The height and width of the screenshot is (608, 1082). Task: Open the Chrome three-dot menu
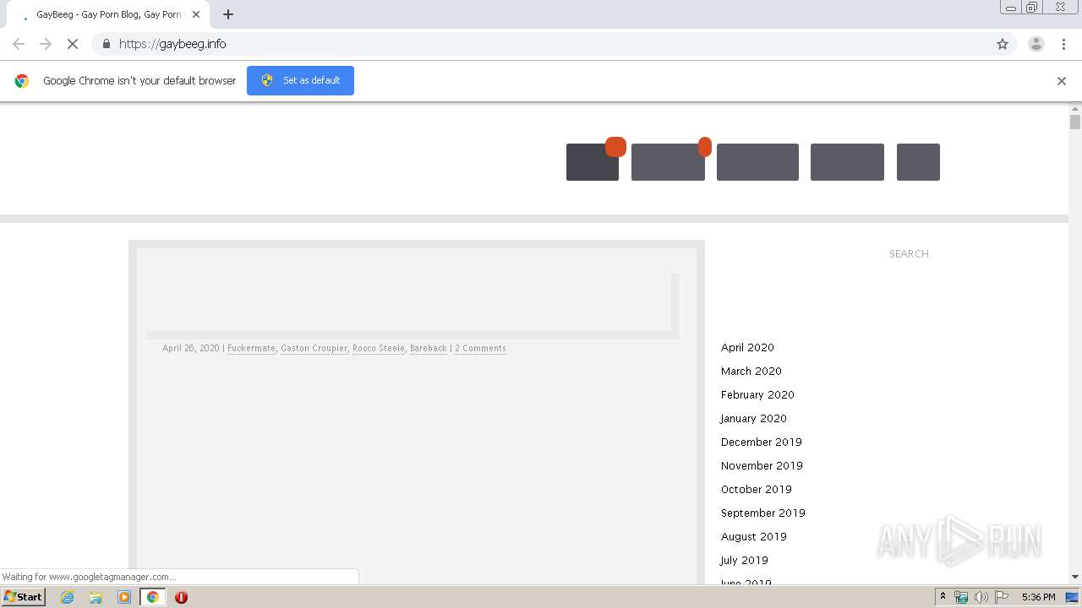point(1063,44)
